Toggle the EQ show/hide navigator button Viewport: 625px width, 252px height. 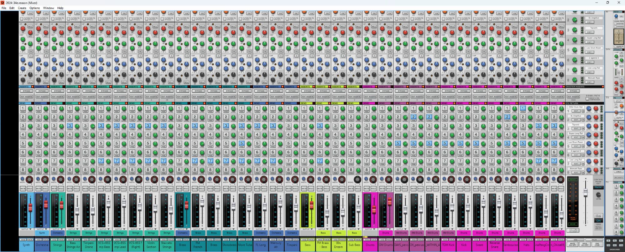pos(615,240)
